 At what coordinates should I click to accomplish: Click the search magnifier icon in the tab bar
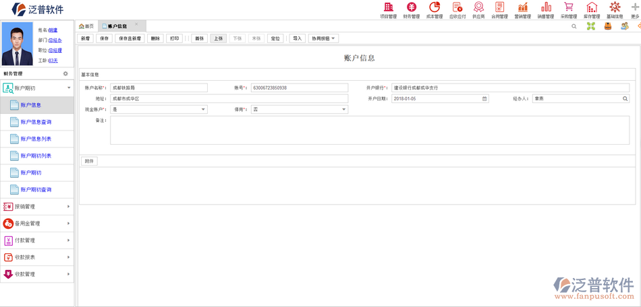(574, 26)
